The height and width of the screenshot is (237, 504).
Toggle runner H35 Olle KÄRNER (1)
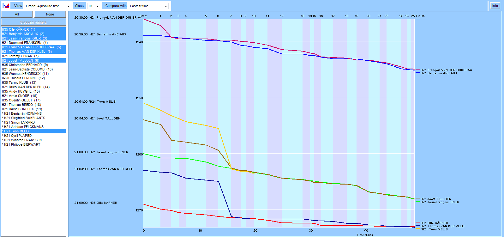[x=33, y=29]
